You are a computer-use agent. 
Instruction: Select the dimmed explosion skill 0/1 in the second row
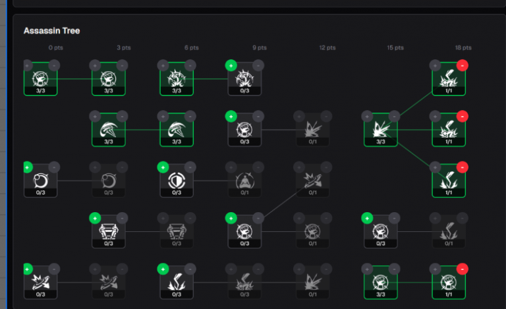[313, 130]
